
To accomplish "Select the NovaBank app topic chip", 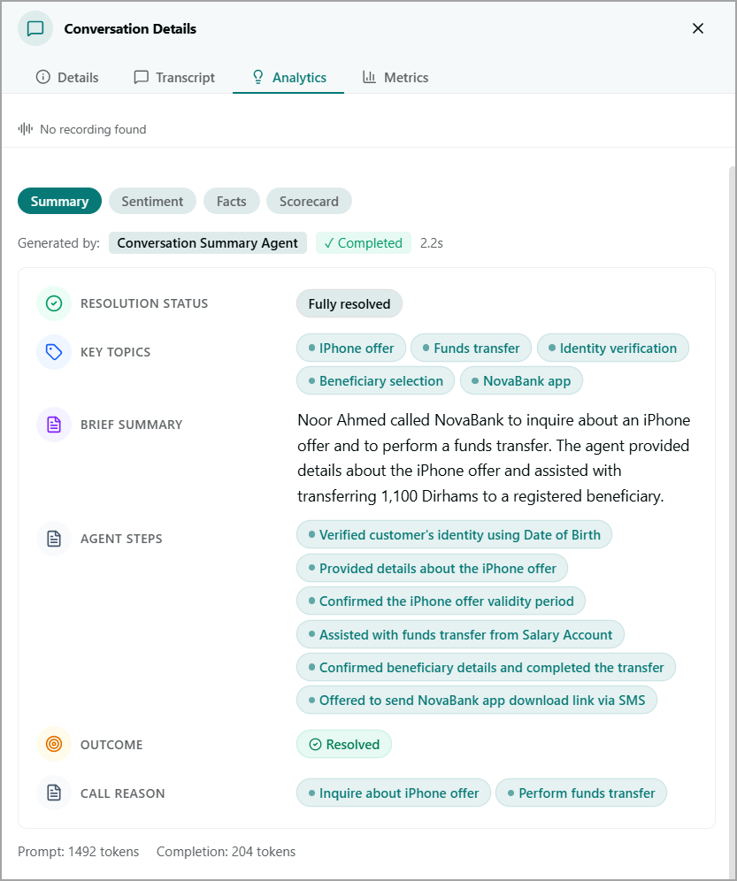I will (x=521, y=381).
